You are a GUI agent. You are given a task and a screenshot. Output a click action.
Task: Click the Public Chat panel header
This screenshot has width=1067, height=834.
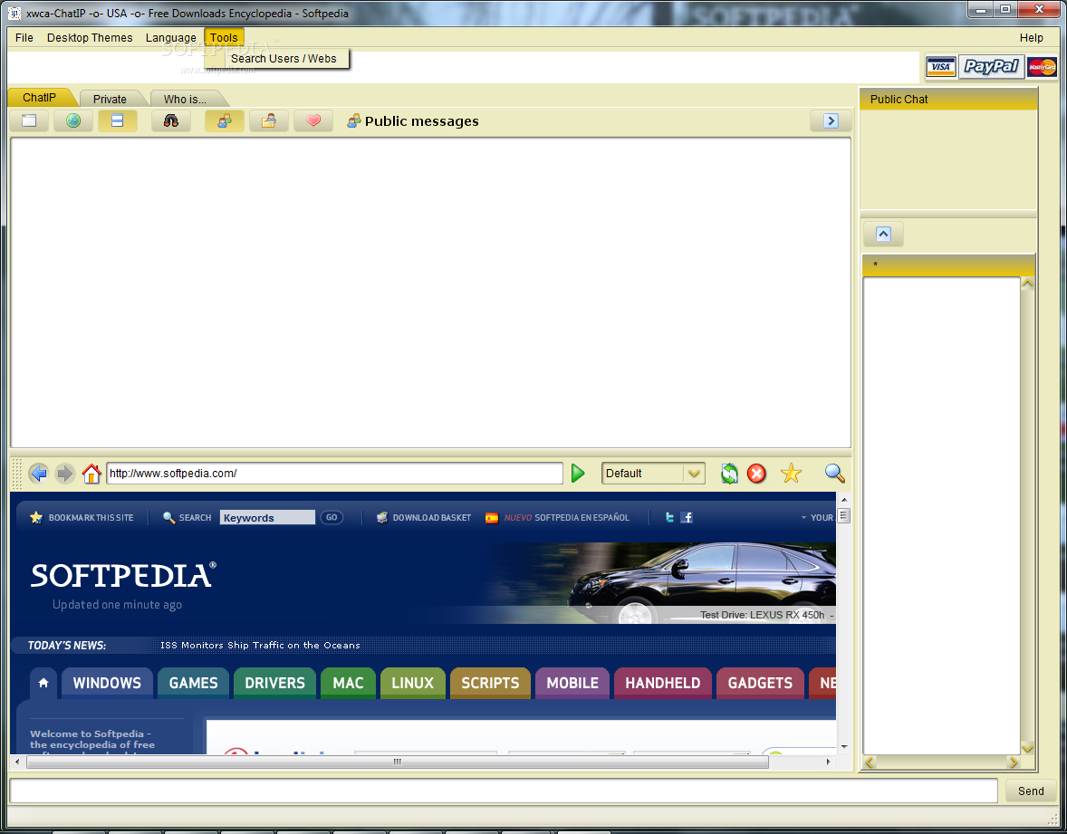click(948, 100)
